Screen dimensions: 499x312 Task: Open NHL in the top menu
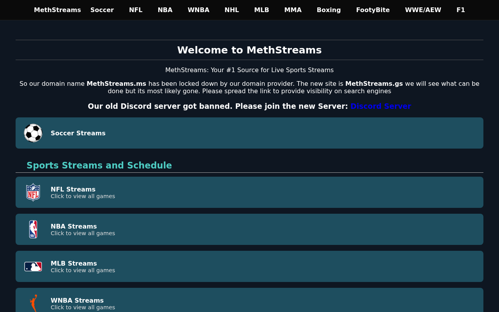232,10
